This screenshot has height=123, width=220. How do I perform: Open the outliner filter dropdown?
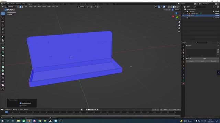point(214,7)
